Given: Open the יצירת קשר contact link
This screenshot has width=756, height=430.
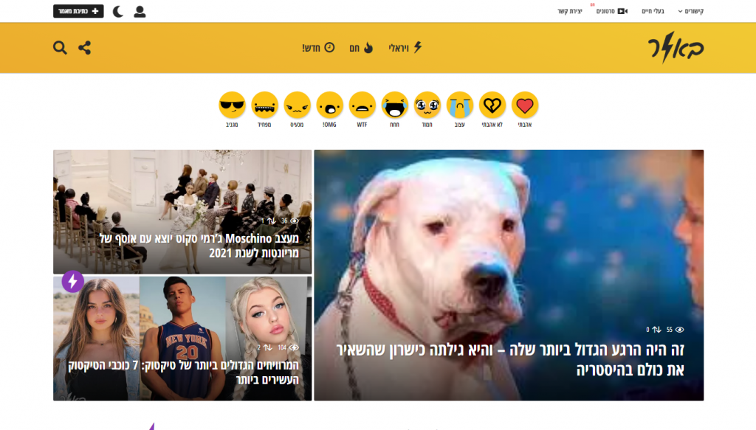Looking at the screenshot, I should coord(570,11).
